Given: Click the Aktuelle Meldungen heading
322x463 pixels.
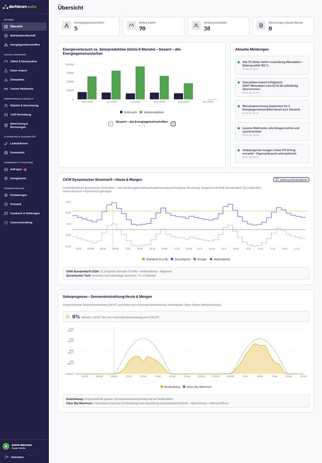Looking at the screenshot, I should click(252, 49).
